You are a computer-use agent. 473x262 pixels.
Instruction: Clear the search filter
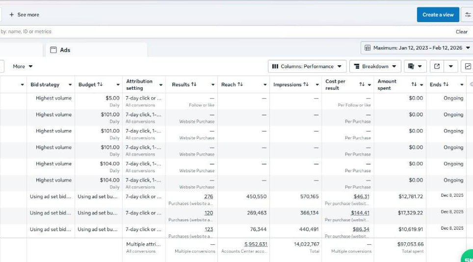tap(461, 31)
